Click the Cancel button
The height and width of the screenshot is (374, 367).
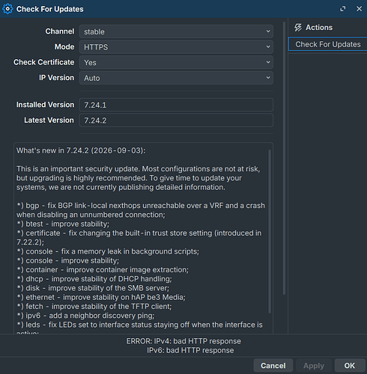273,366
